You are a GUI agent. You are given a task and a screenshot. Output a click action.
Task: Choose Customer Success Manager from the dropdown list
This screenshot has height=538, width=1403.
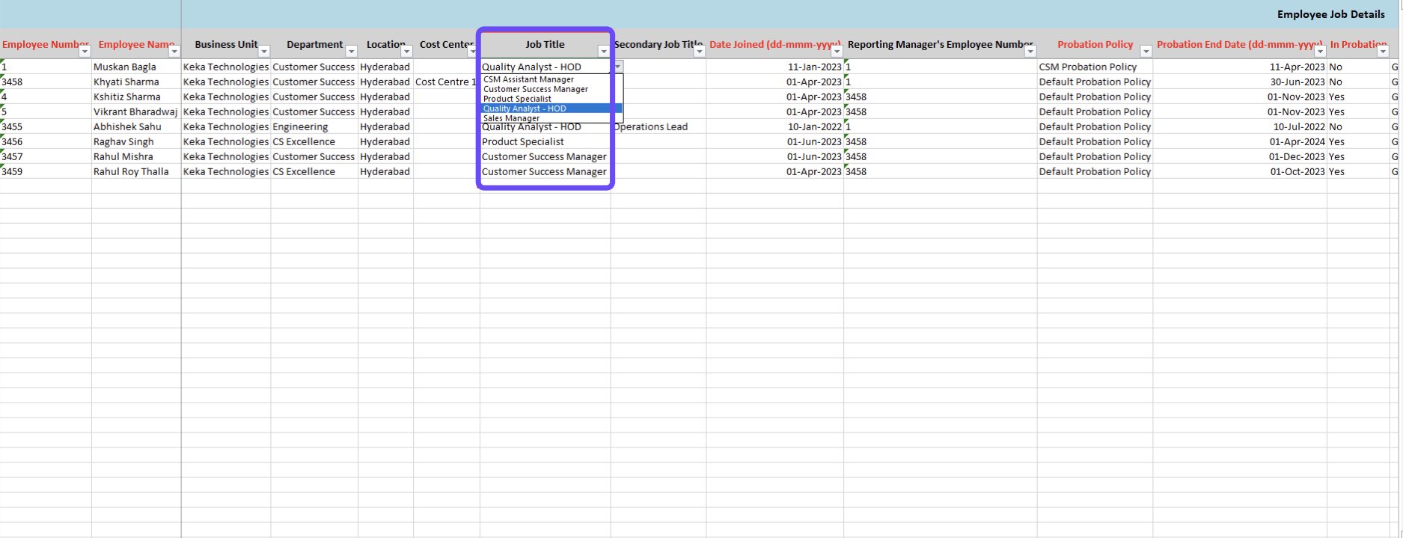tap(535, 89)
